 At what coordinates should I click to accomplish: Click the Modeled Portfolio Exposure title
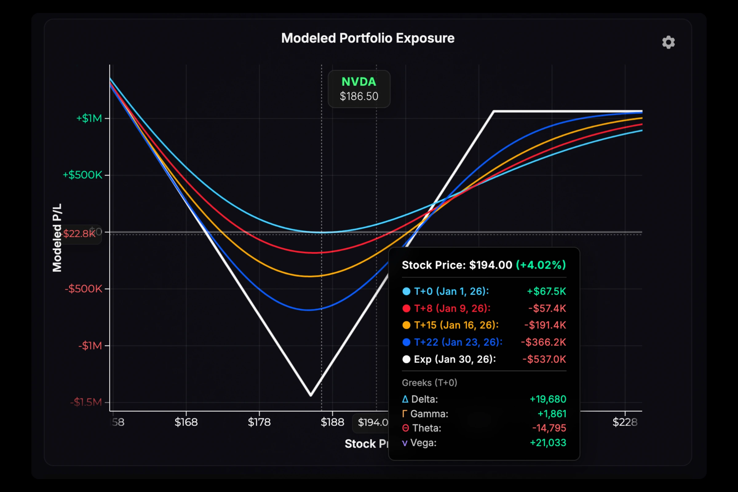click(368, 38)
